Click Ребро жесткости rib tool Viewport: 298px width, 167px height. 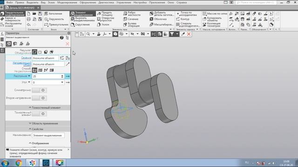point(132,13)
